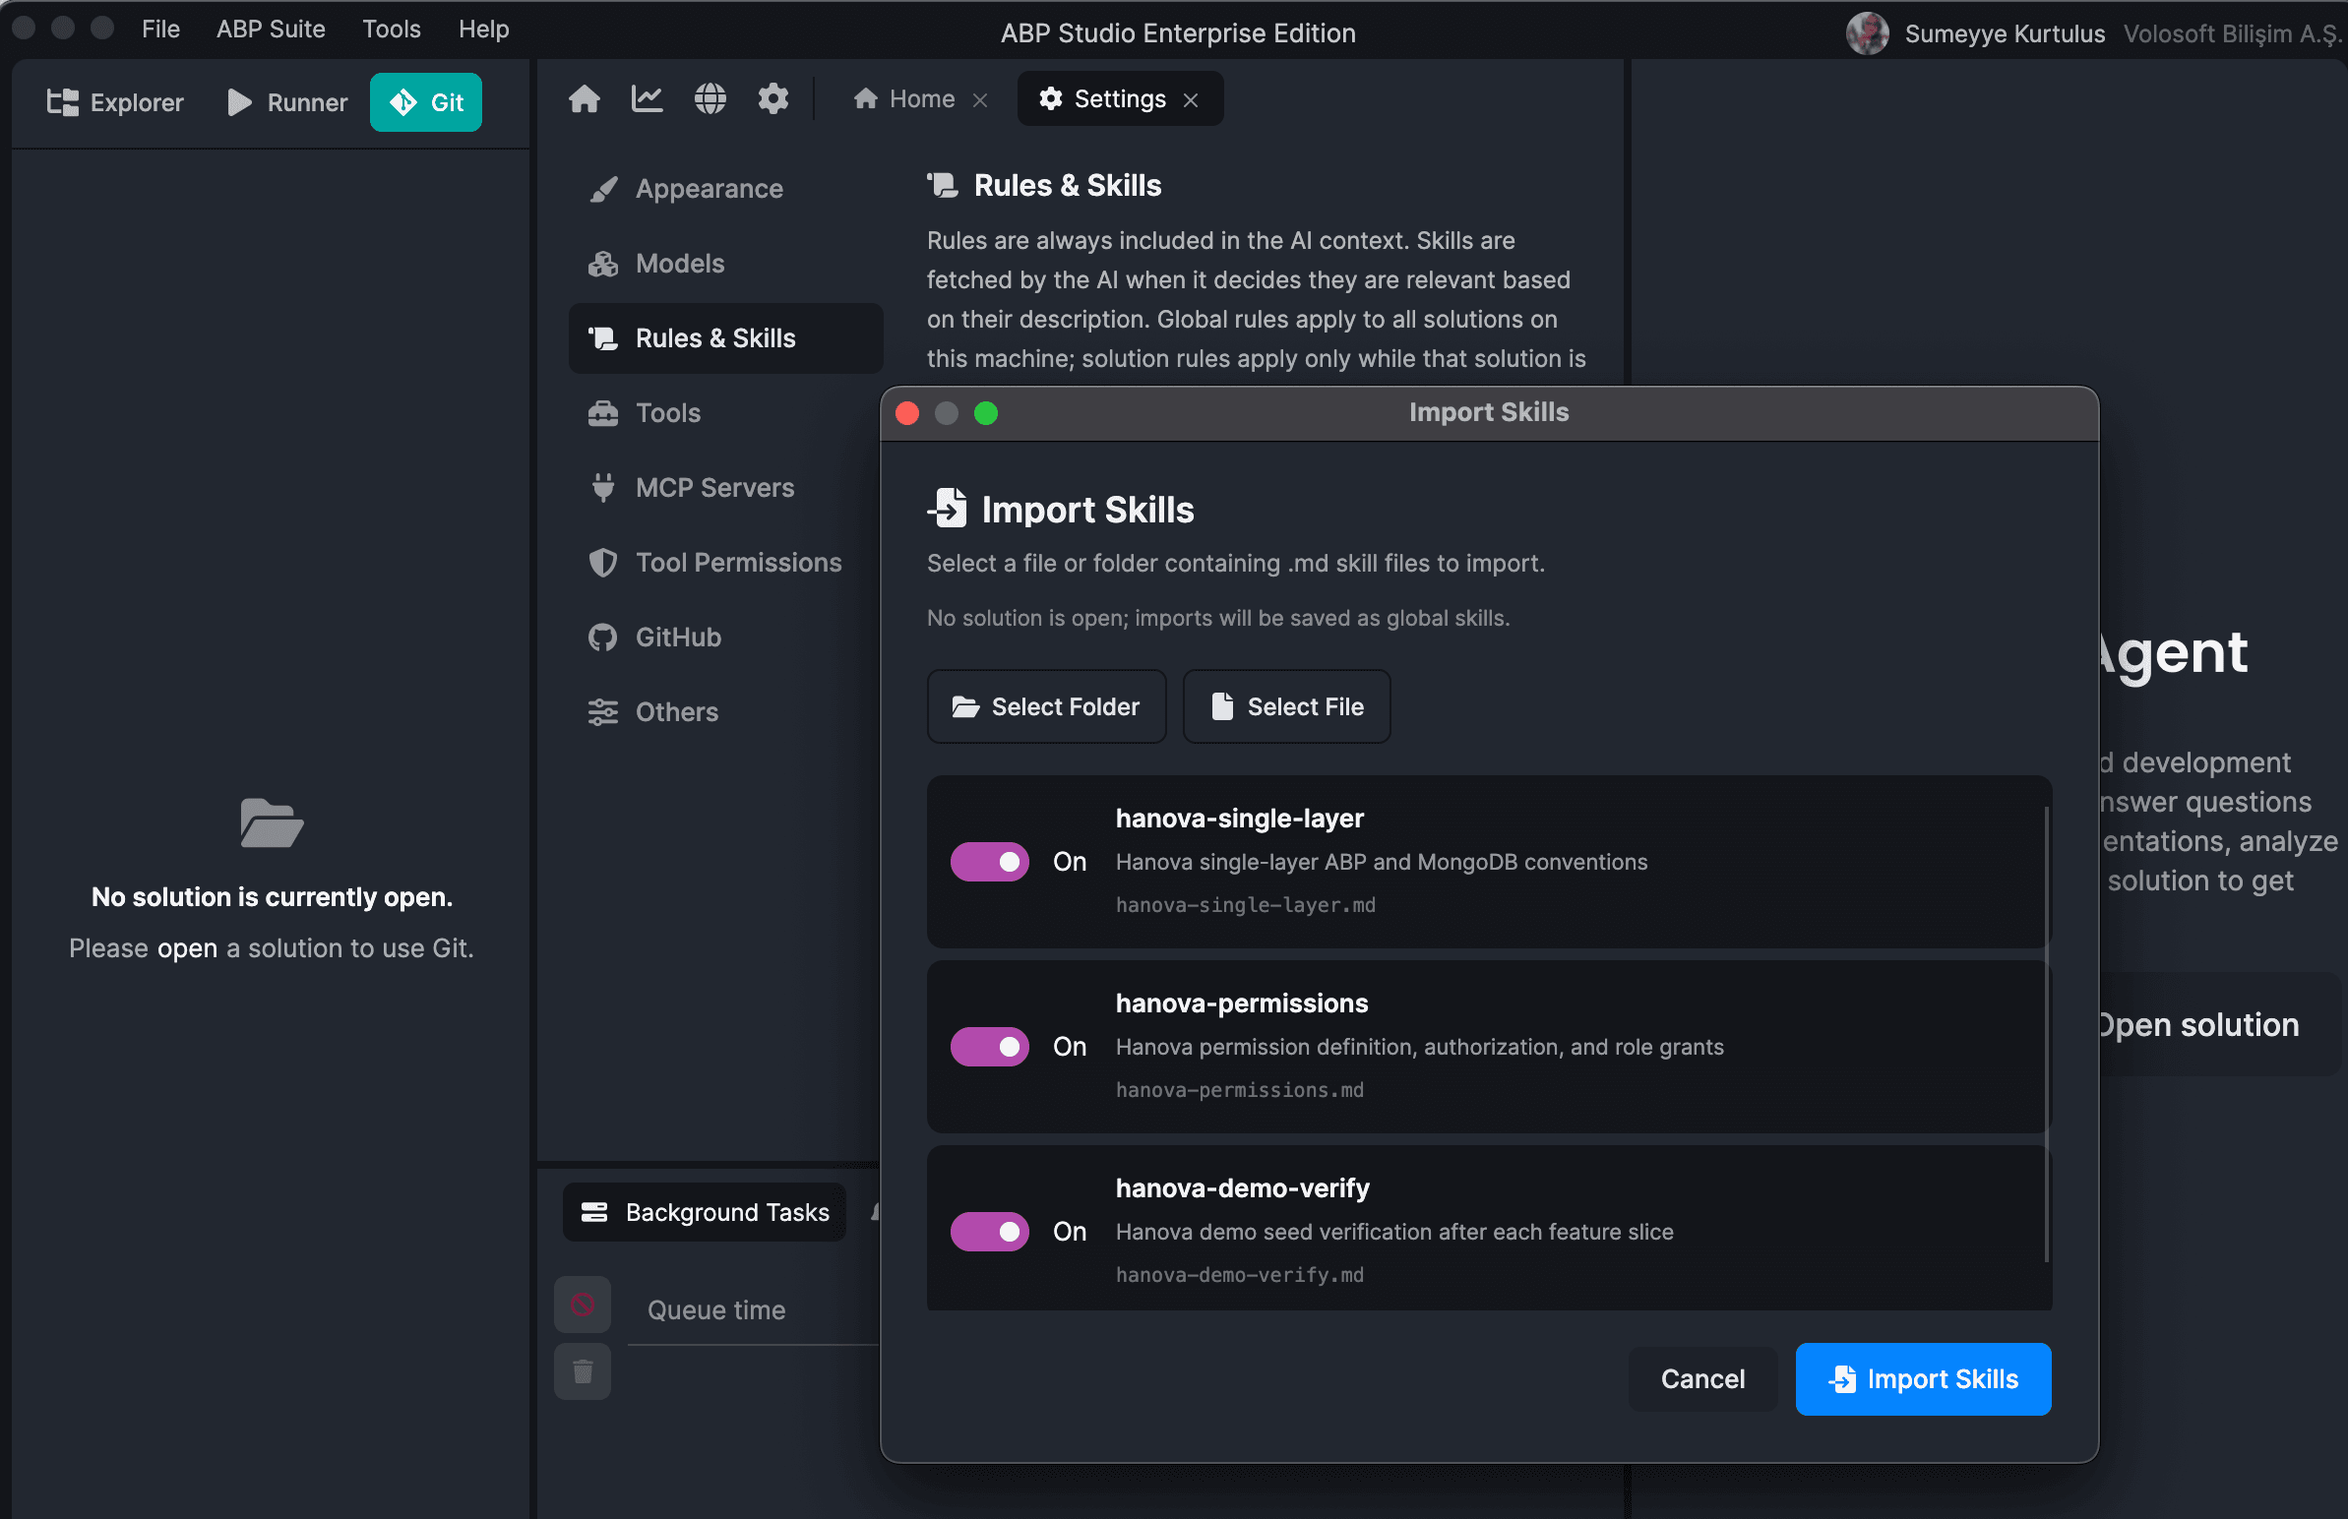Open the Tools menu in menu bar
Image resolution: width=2348 pixels, height=1519 pixels.
point(391,29)
